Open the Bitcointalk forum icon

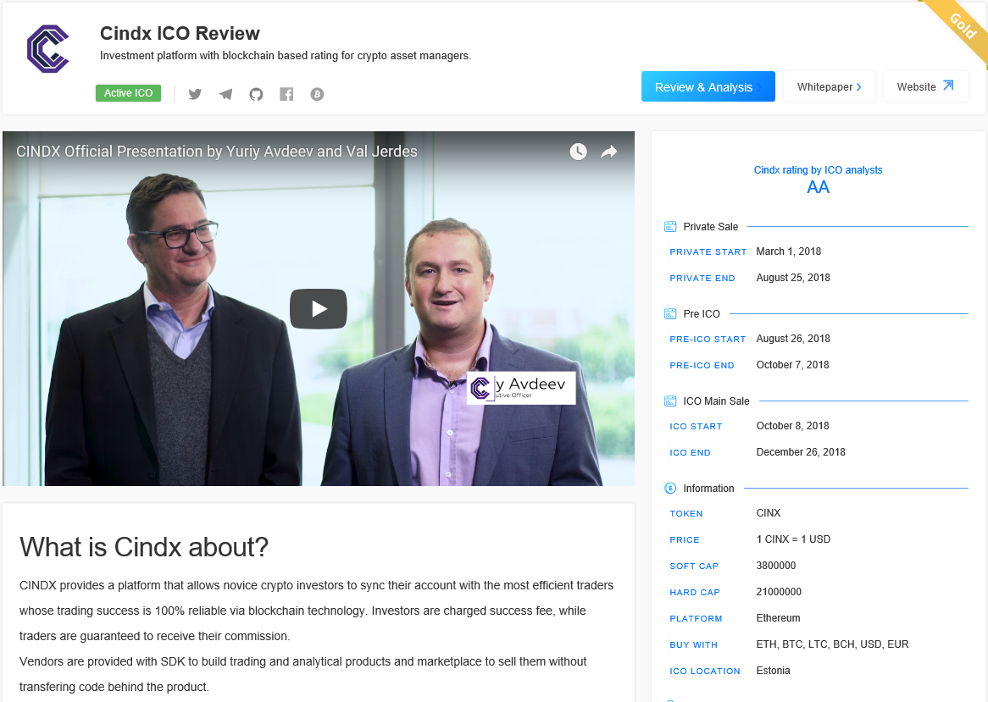317,94
